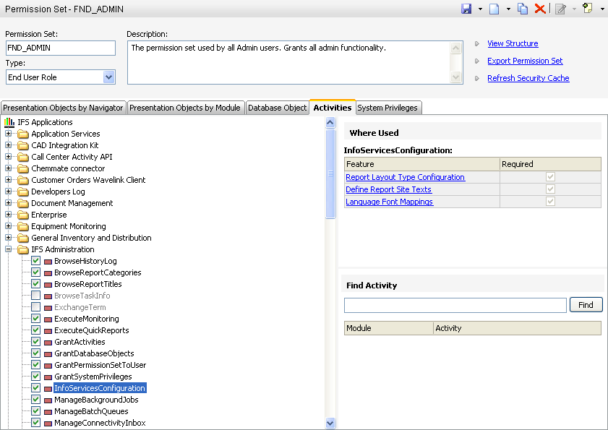Uncheck the BrowseHistoryLog activity checkbox
608x430 pixels.
click(x=35, y=261)
